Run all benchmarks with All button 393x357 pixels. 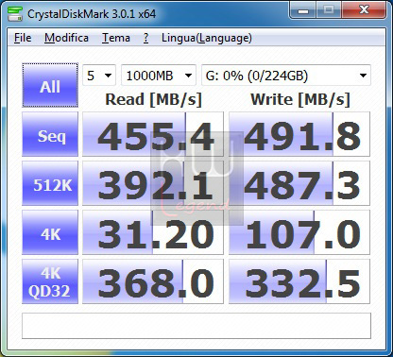coord(50,85)
